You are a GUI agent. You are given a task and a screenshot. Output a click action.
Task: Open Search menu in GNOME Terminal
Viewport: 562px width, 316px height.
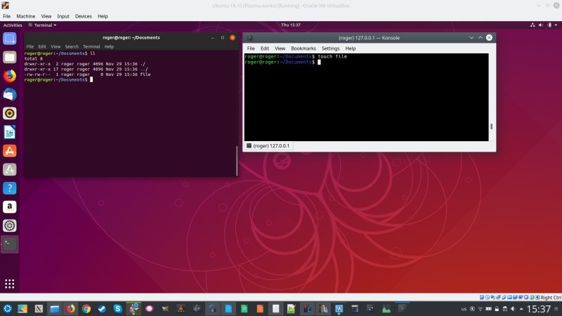(x=72, y=46)
